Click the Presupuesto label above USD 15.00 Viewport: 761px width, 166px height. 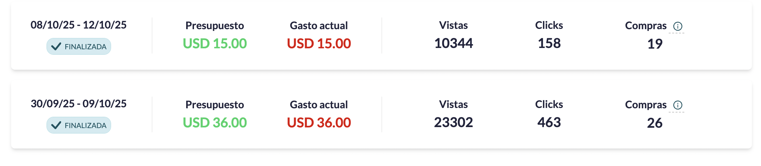point(215,26)
